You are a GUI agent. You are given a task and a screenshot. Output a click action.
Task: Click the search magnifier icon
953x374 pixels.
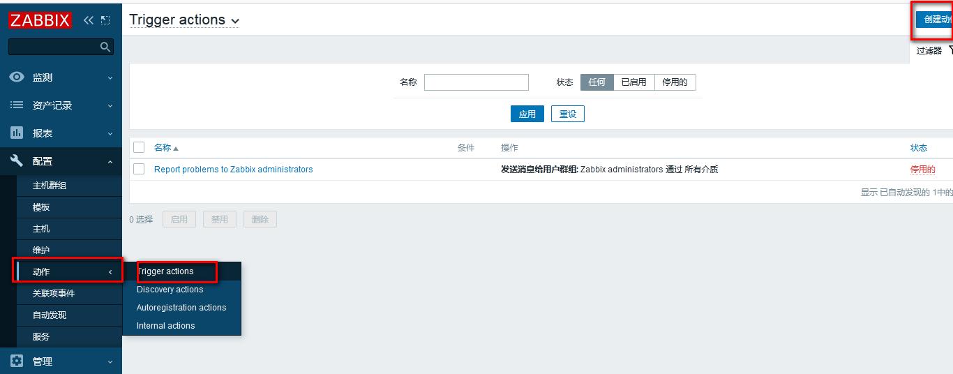(x=105, y=47)
